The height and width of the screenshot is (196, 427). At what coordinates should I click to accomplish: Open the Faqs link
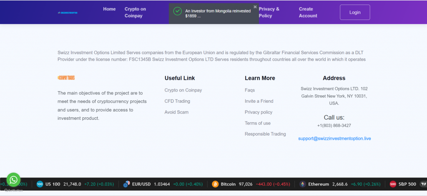point(250,90)
